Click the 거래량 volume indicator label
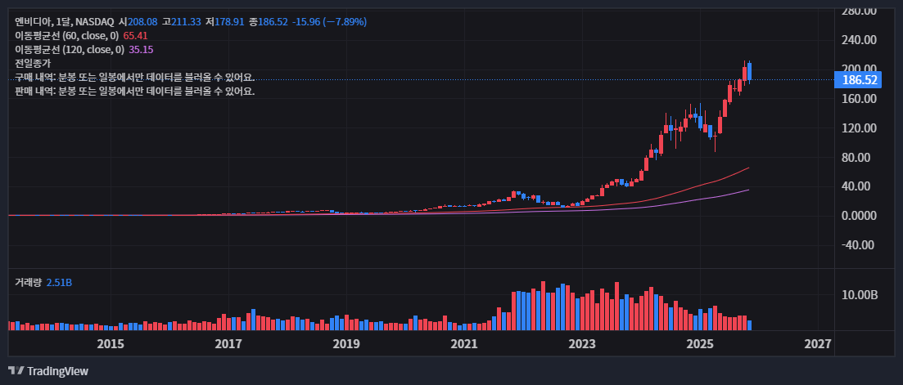903x385 pixels. pos(28,282)
